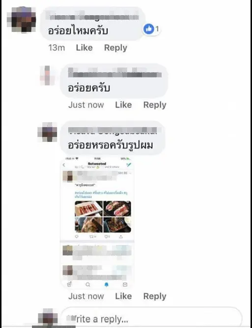The width and height of the screenshot is (252, 328).
Task: Click the search magnifier in embedded screenshot
Action: (x=88, y=284)
